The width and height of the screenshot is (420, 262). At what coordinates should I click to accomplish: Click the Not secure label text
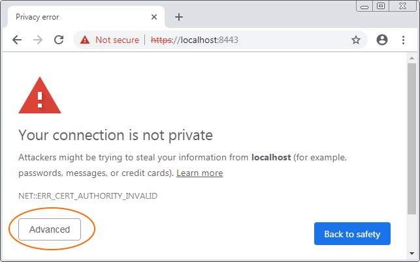click(x=117, y=40)
